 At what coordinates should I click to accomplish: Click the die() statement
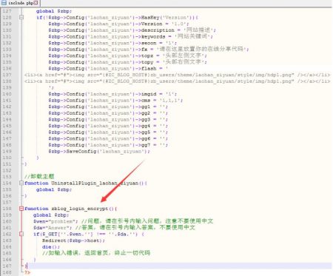[51, 247]
